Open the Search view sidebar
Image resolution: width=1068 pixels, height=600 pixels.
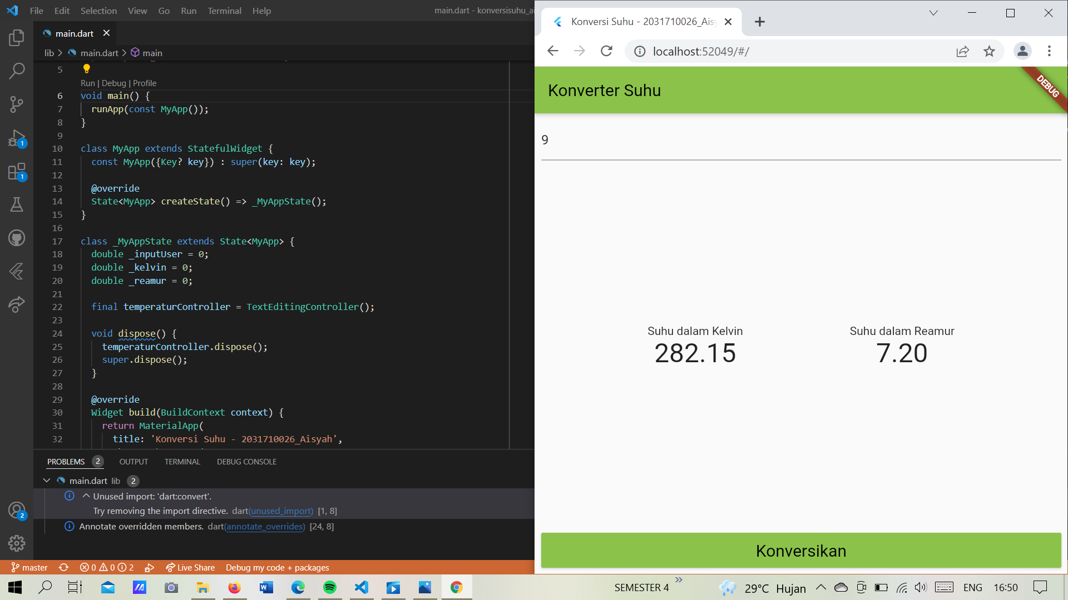point(17,71)
